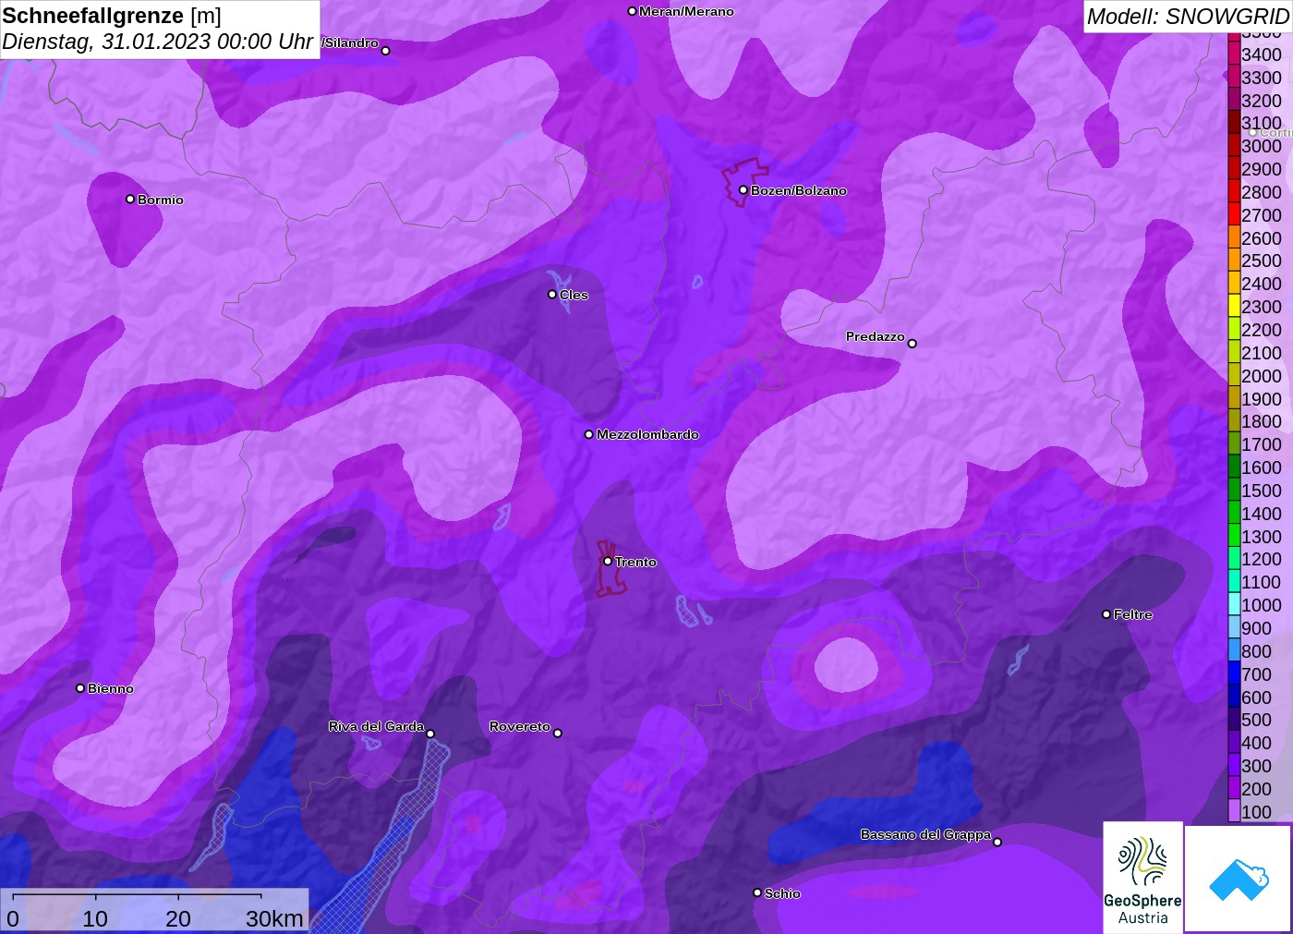The height and width of the screenshot is (934, 1293).
Task: Click the legend value "1500"
Action: tap(1262, 491)
